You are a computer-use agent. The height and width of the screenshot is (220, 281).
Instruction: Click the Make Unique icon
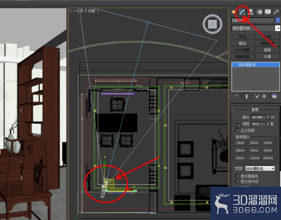(257, 96)
